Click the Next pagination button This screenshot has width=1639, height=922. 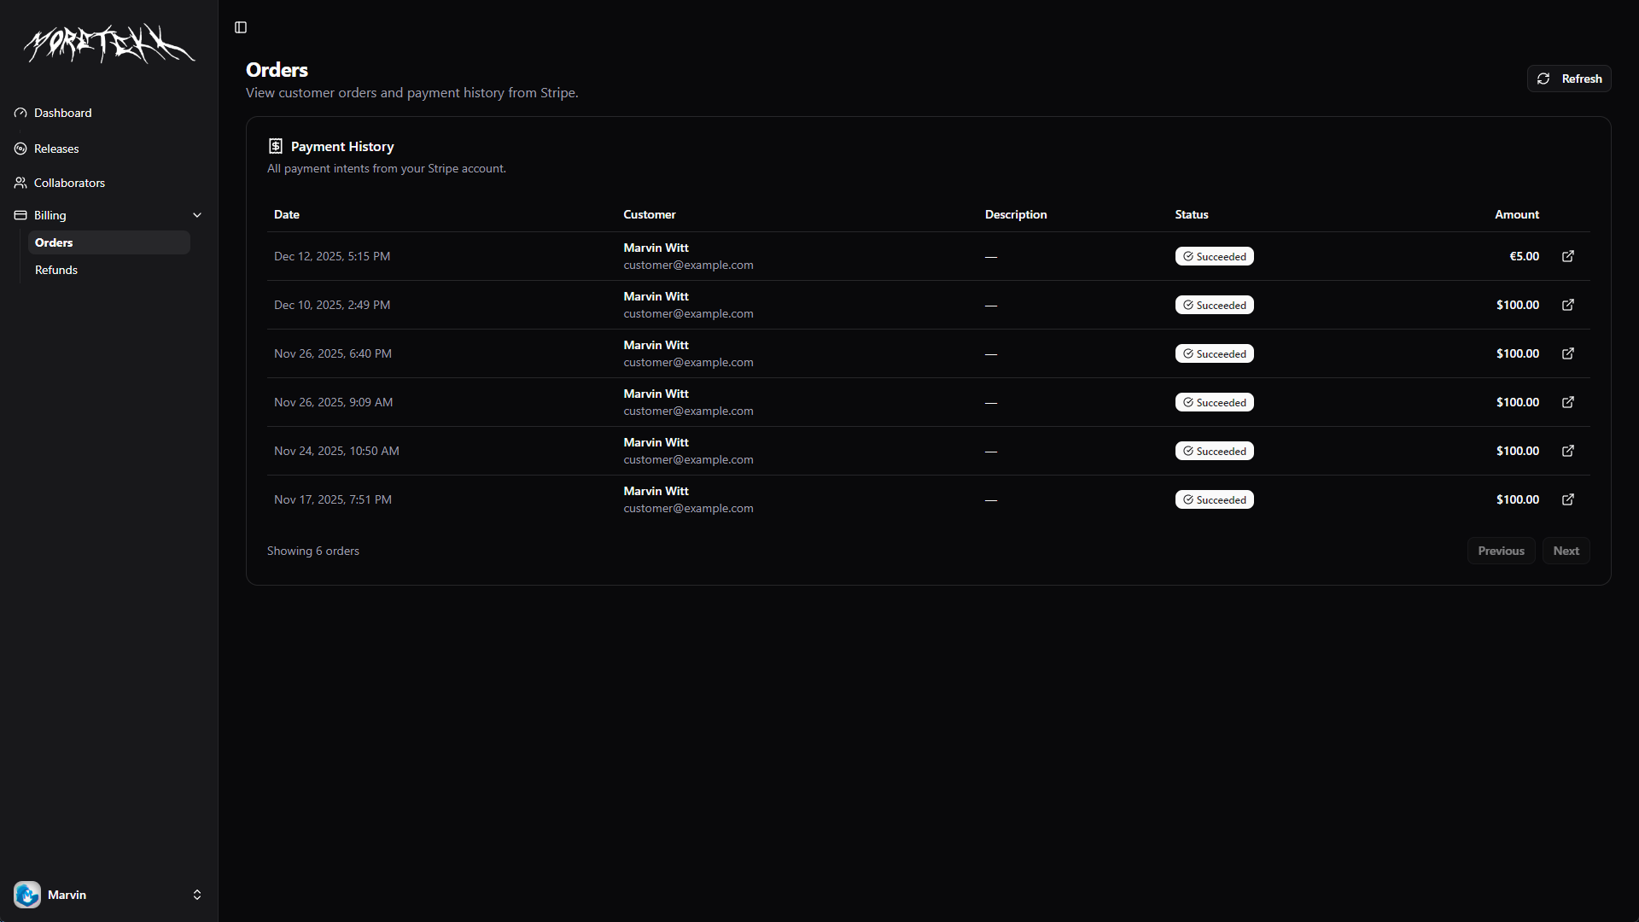click(1566, 551)
